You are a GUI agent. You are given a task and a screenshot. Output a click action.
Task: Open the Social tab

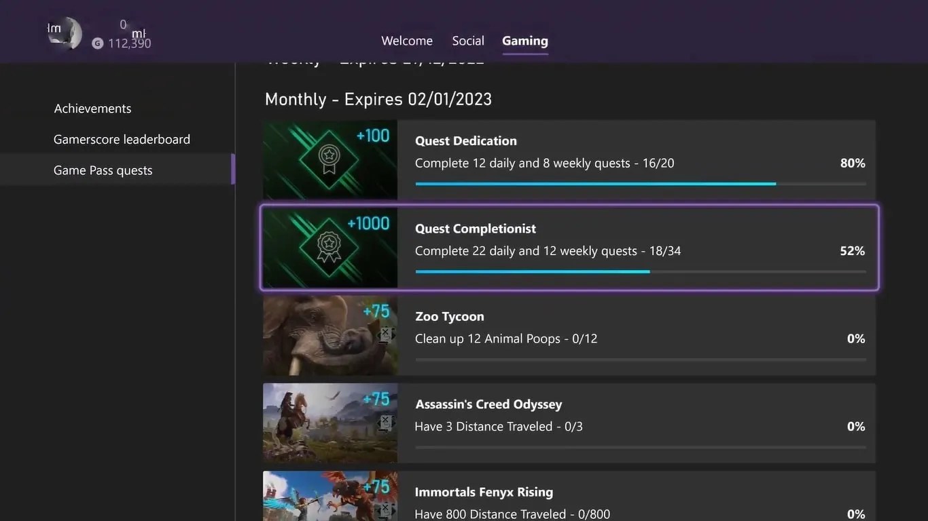coord(467,41)
